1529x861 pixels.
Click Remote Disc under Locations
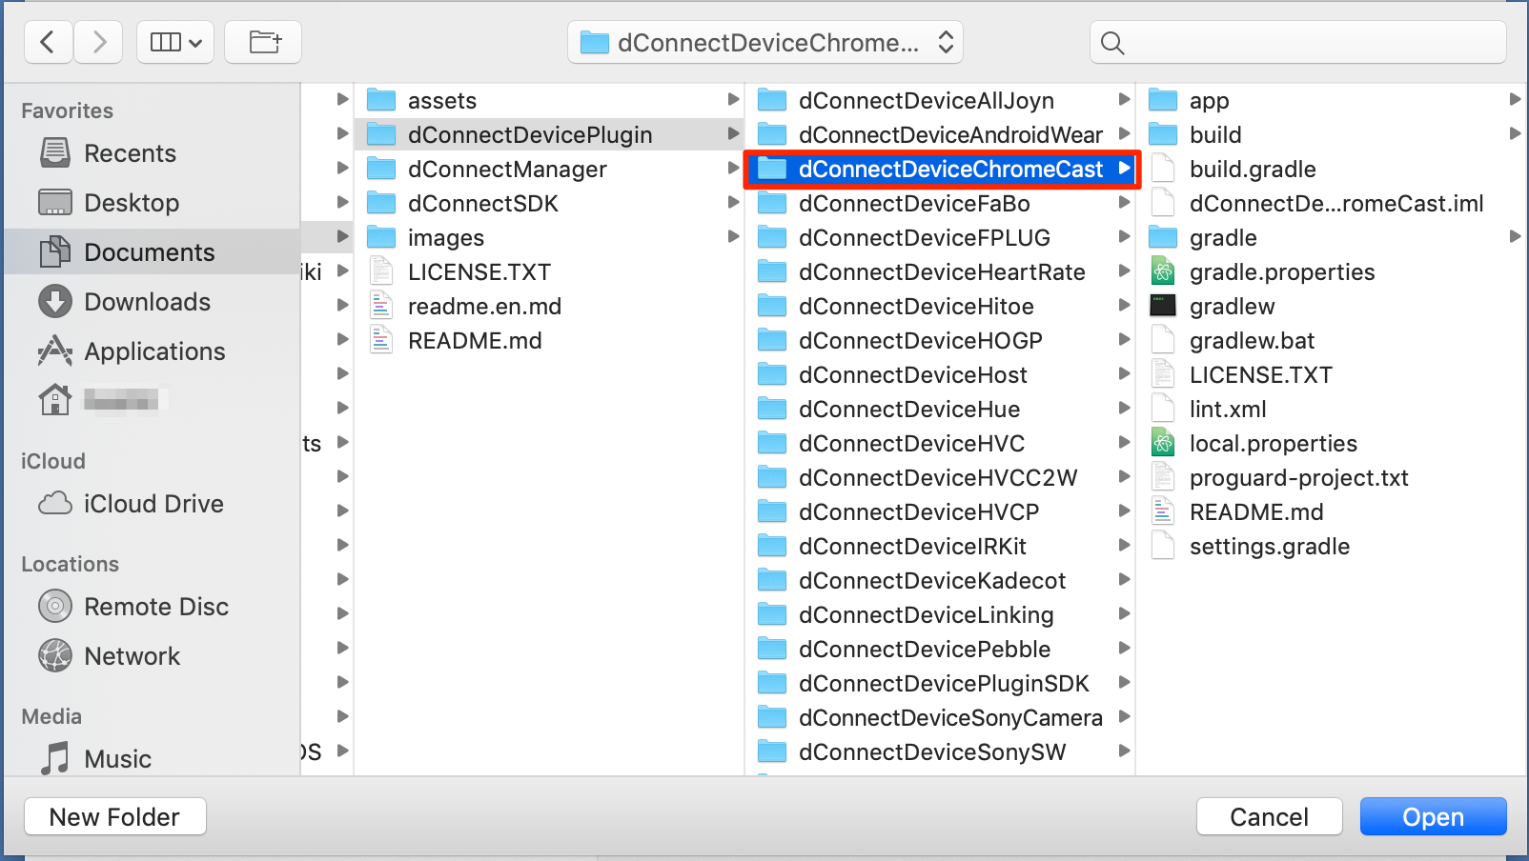[x=155, y=607]
